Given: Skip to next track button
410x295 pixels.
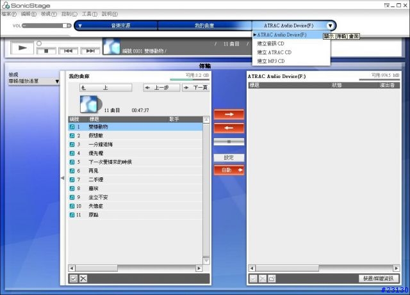Looking at the screenshot, I should point(90,51).
